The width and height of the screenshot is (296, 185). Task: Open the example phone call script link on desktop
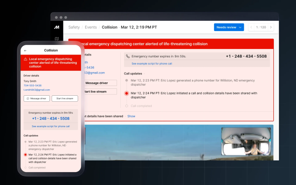pyautogui.click(x=152, y=63)
